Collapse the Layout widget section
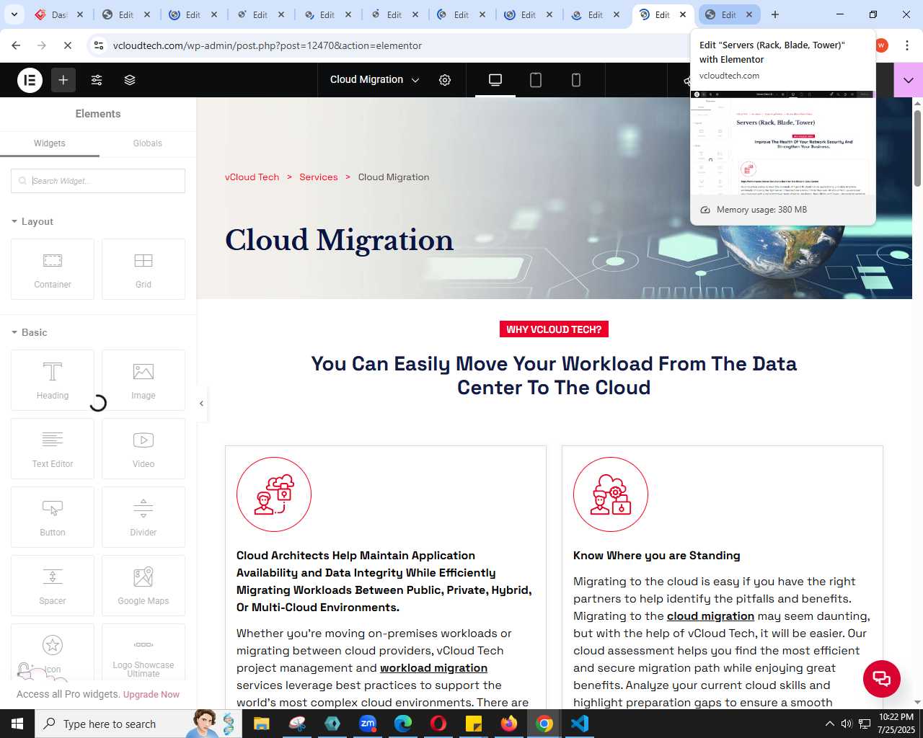This screenshot has height=738, width=923. point(32,222)
